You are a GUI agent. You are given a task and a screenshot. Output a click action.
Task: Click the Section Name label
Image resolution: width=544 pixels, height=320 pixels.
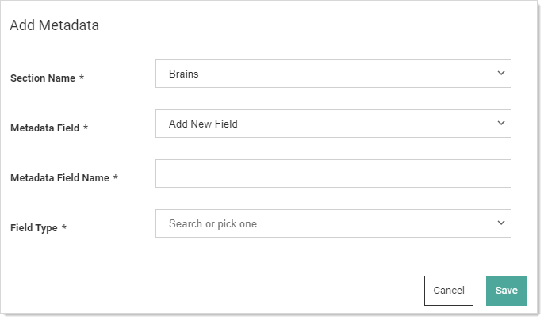(x=43, y=78)
